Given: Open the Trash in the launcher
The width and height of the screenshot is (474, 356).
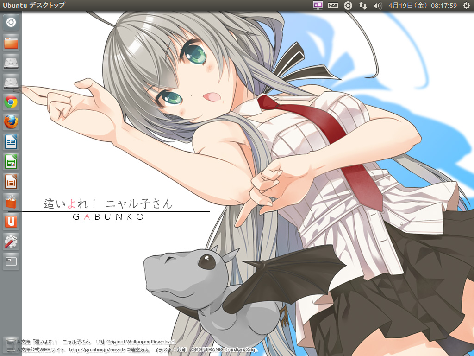Looking at the screenshot, I should click(11, 345).
